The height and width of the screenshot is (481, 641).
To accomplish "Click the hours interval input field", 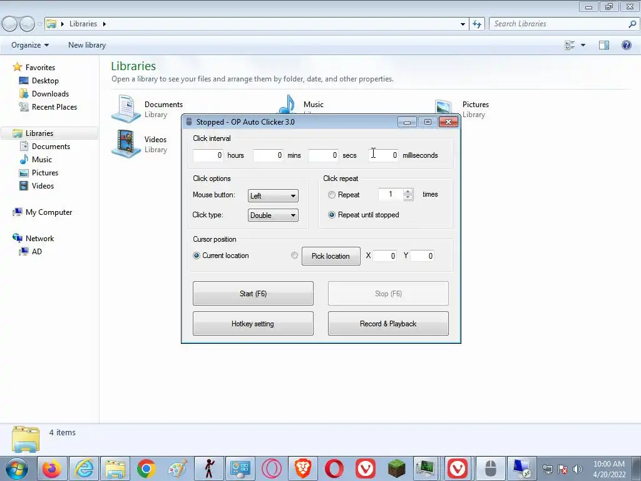I will pos(208,155).
